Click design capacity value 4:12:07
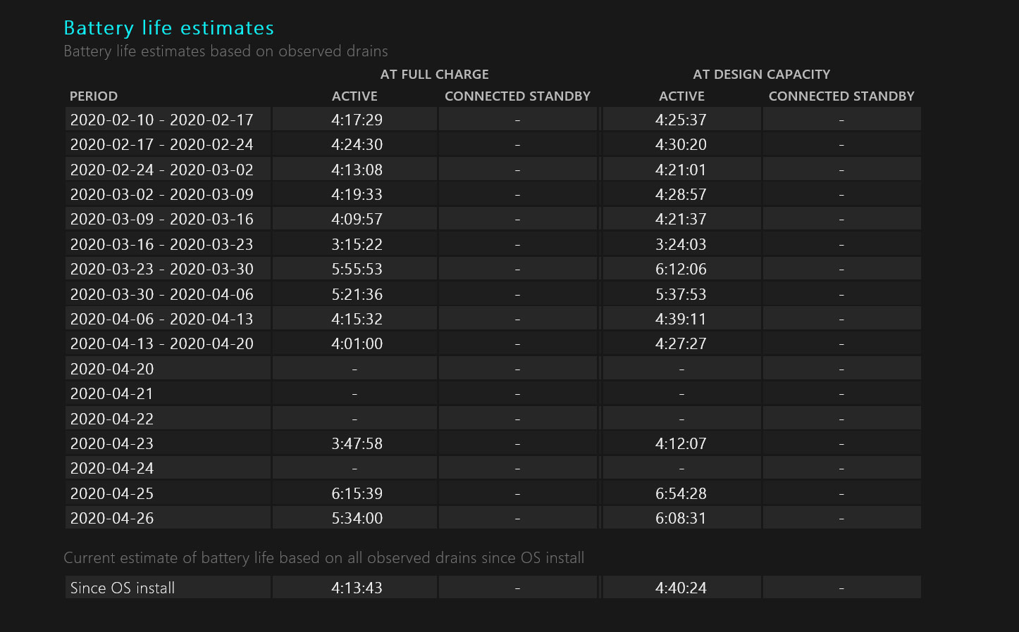Image resolution: width=1019 pixels, height=632 pixels. (x=681, y=443)
